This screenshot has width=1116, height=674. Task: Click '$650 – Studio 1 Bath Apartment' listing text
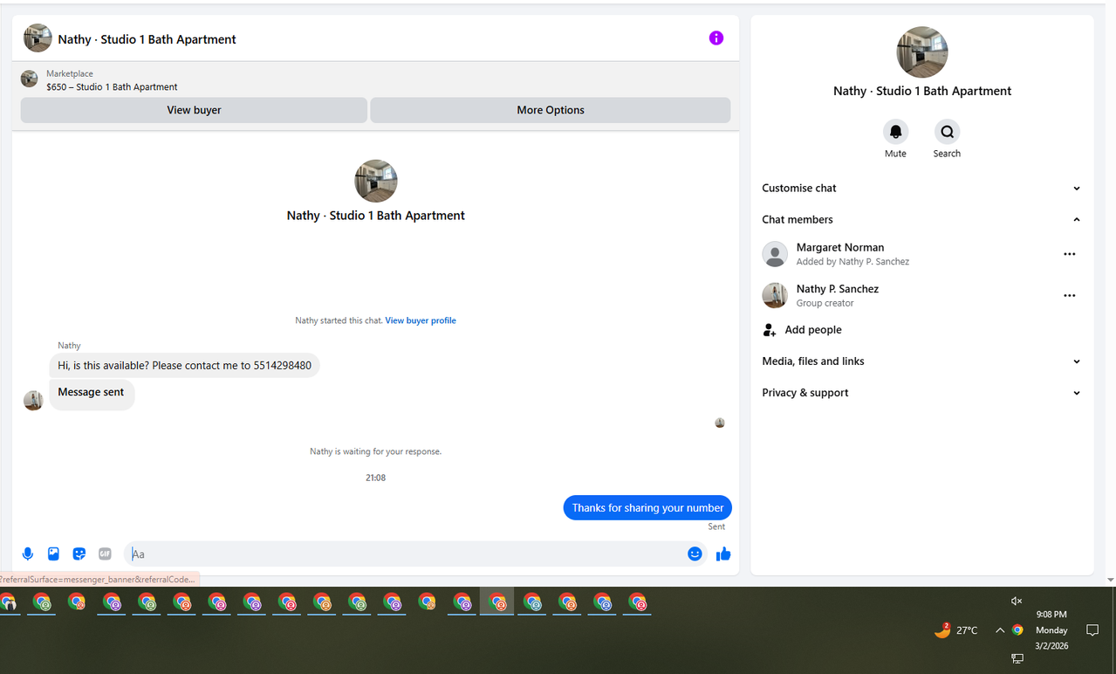[112, 87]
